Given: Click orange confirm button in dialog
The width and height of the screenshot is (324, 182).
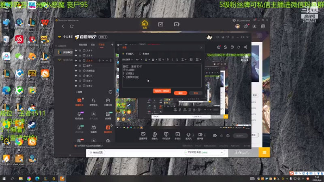Looking at the screenshot, I should (x=180, y=93).
